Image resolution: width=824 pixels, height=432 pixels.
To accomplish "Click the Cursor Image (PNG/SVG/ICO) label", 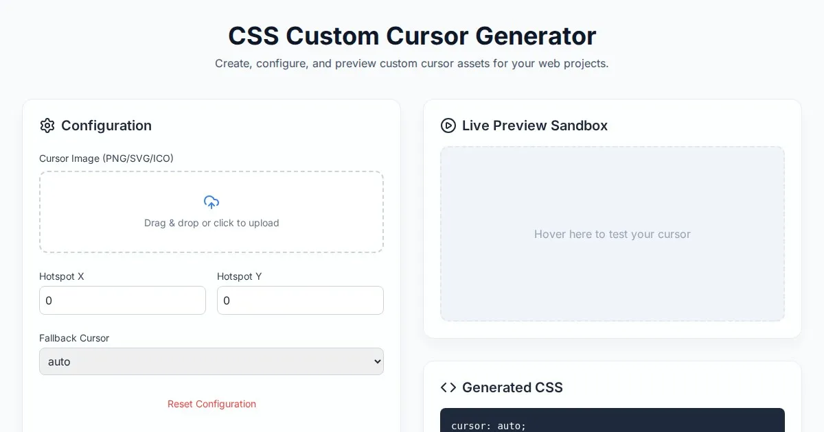I will click(106, 158).
